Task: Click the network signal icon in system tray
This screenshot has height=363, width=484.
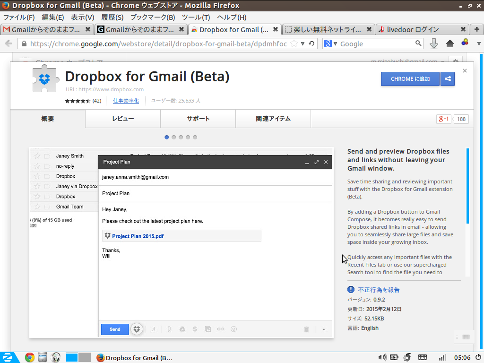Action: (442, 357)
